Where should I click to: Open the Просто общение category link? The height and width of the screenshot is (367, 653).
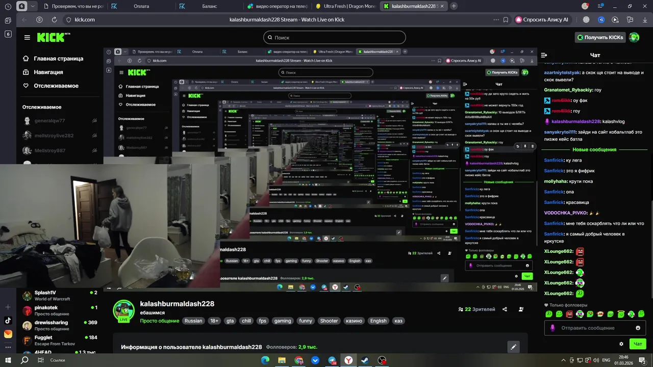pyautogui.click(x=160, y=321)
